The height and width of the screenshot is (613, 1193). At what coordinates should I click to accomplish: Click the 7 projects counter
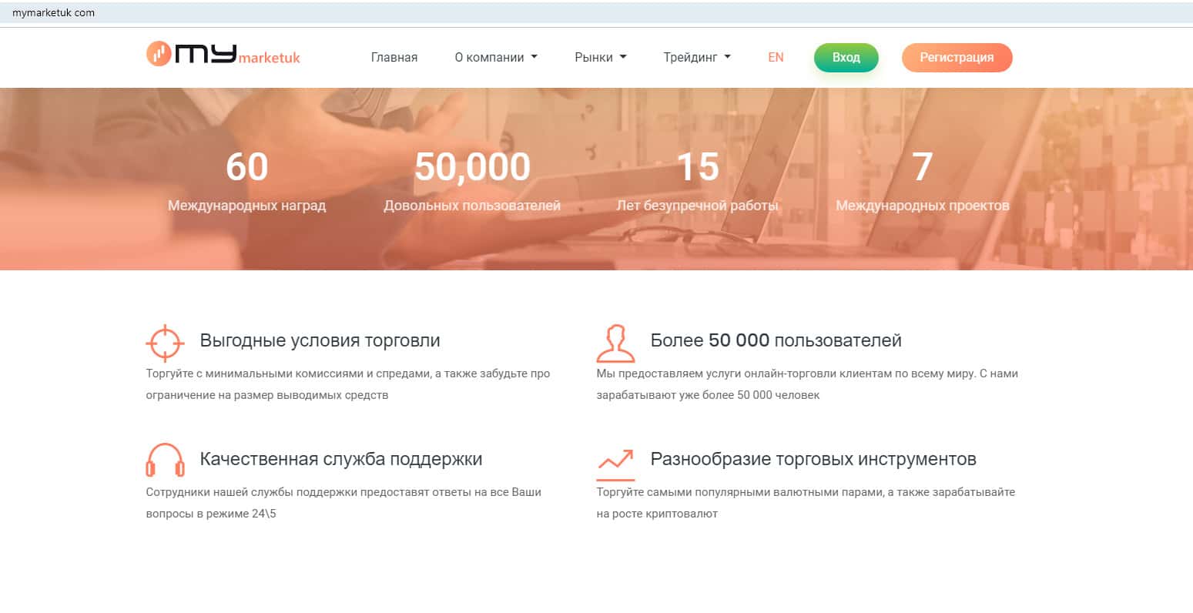(923, 167)
